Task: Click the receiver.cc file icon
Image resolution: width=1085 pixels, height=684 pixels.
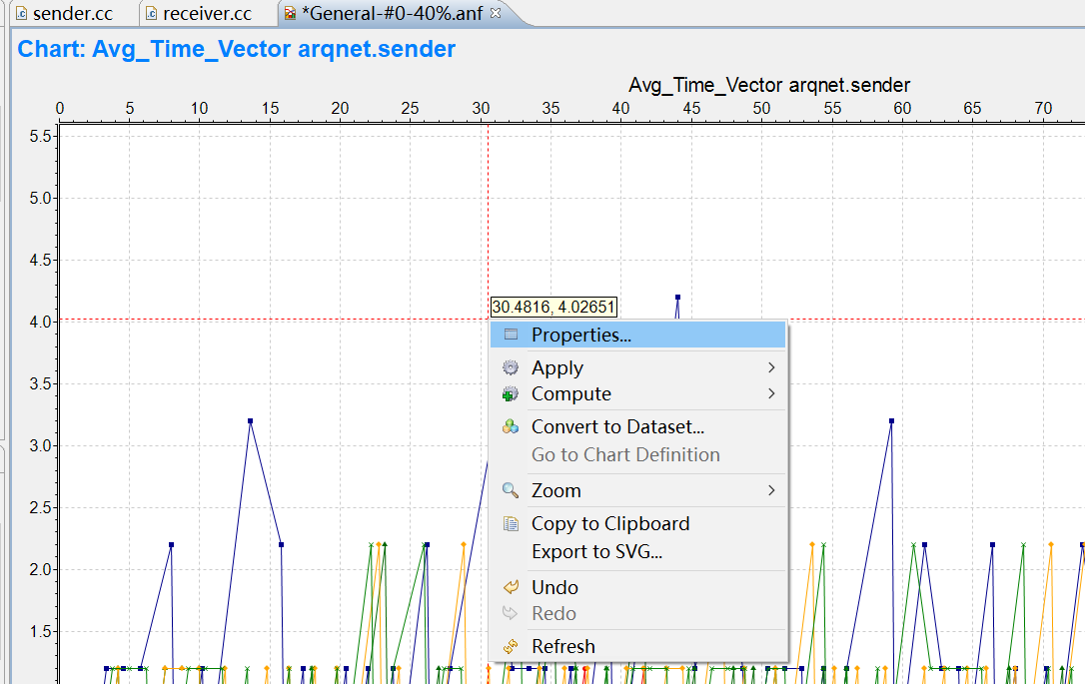Action: (x=151, y=14)
